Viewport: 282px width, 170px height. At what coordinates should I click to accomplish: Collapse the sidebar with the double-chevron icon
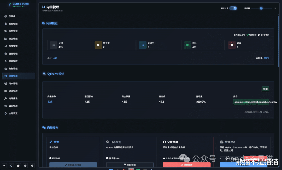coord(4,166)
